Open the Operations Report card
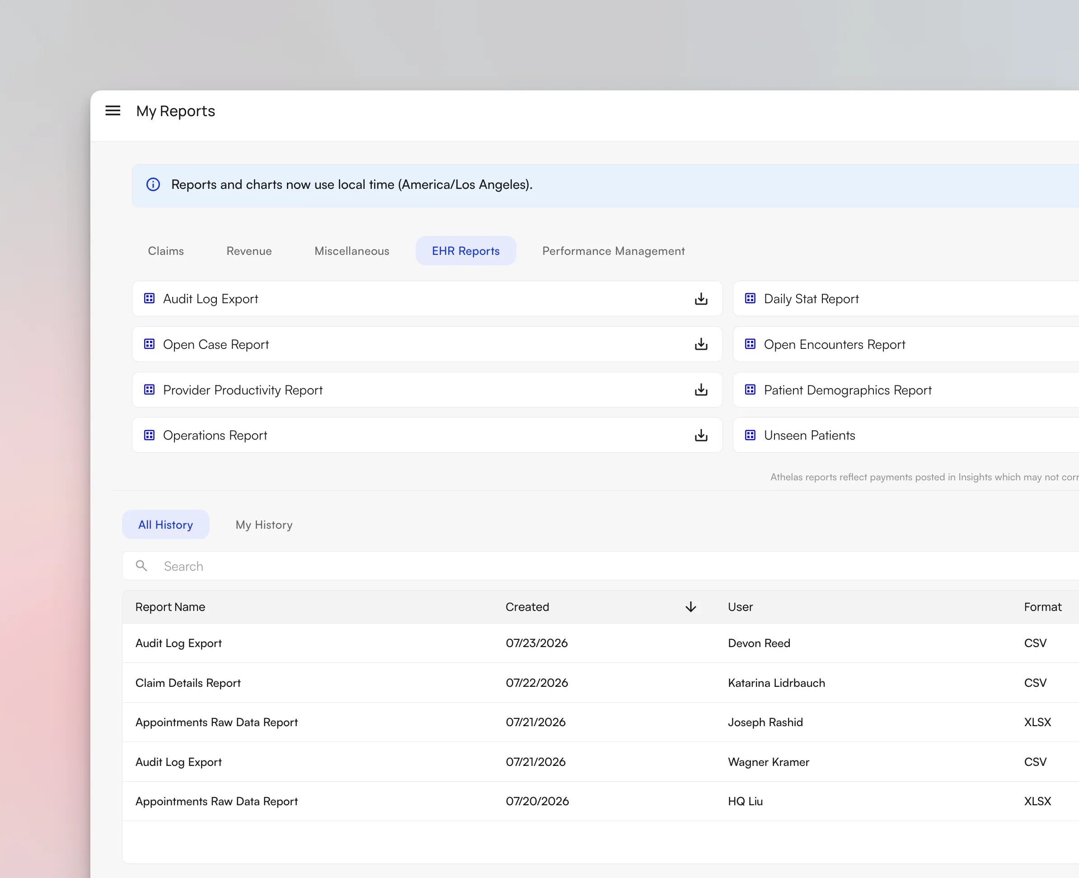Screen dimensions: 1079x878 (x=427, y=436)
